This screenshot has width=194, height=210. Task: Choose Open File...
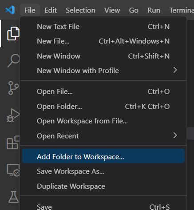(x=103, y=91)
